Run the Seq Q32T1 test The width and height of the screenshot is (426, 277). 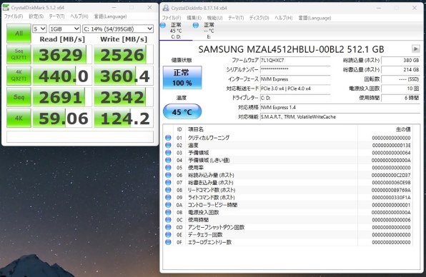pos(19,54)
